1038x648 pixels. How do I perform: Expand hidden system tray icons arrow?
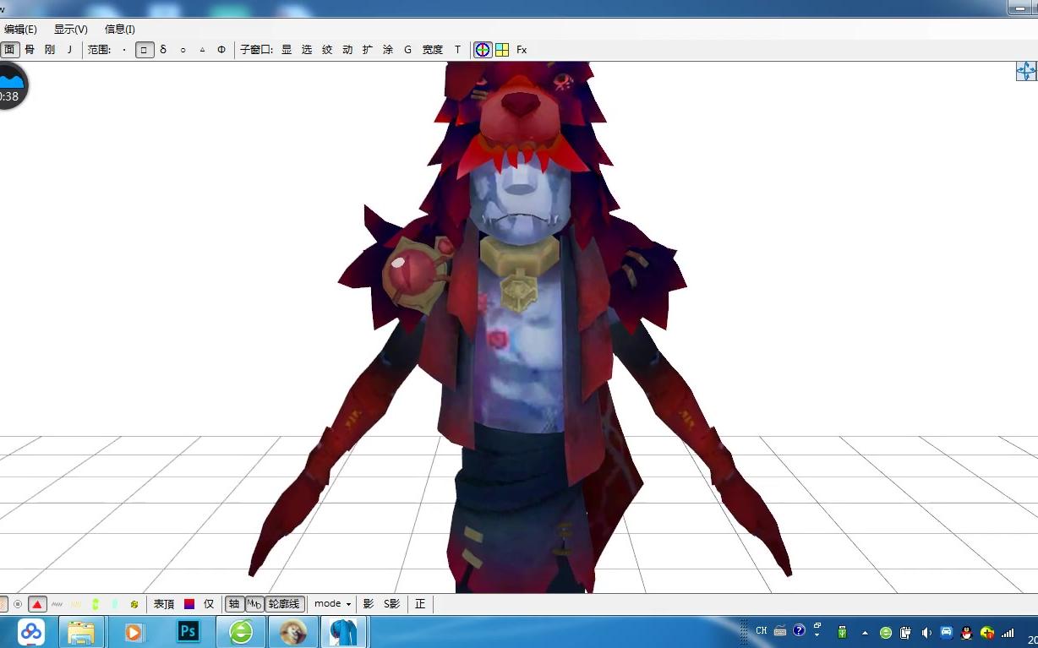(x=865, y=632)
